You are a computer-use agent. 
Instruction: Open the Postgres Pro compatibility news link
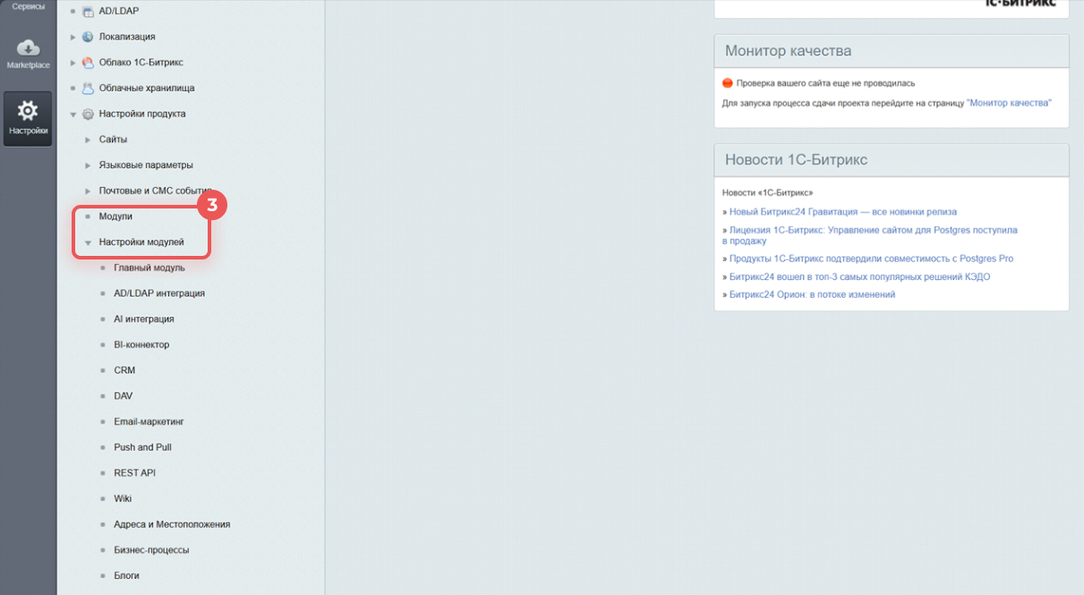pos(871,259)
